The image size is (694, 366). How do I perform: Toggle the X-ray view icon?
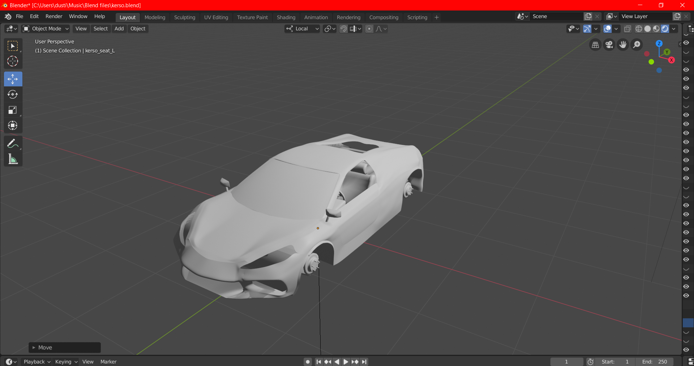click(x=628, y=29)
